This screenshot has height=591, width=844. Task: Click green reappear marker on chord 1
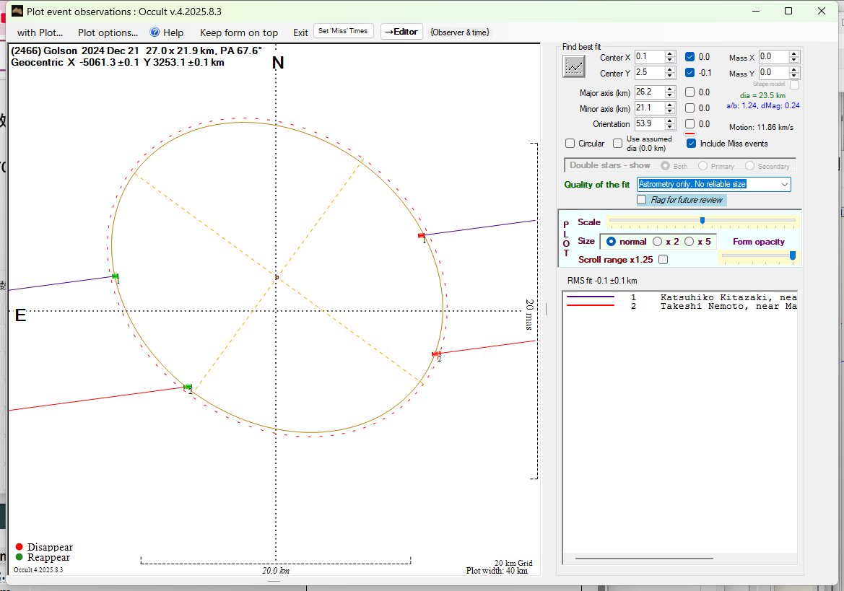tap(115, 276)
